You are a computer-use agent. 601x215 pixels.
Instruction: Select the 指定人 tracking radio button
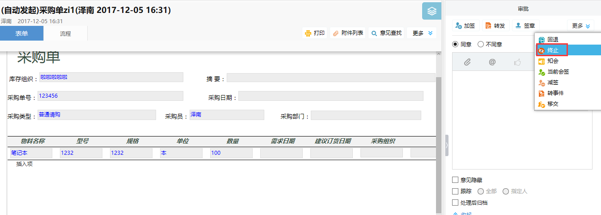pos(506,191)
